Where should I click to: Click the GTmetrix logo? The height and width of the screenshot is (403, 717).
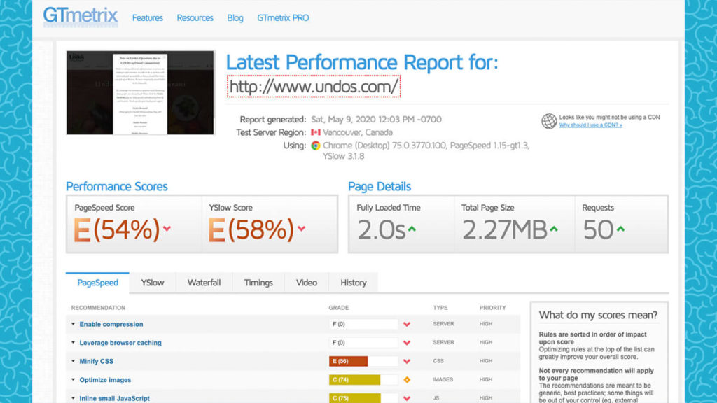tap(80, 17)
